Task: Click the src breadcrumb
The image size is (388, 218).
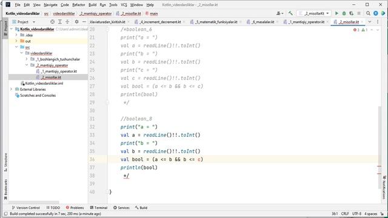Action: click(x=46, y=13)
